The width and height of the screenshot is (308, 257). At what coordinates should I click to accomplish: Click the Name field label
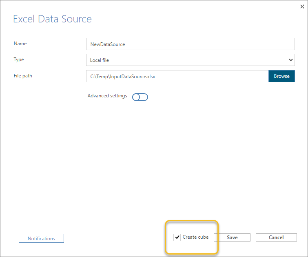[20, 44]
